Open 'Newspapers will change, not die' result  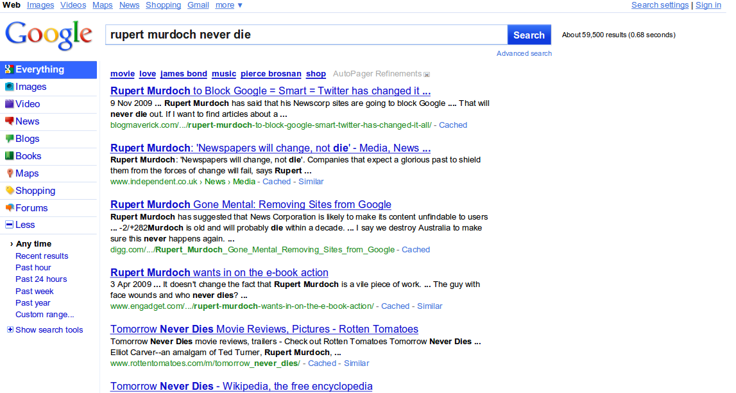(x=270, y=148)
